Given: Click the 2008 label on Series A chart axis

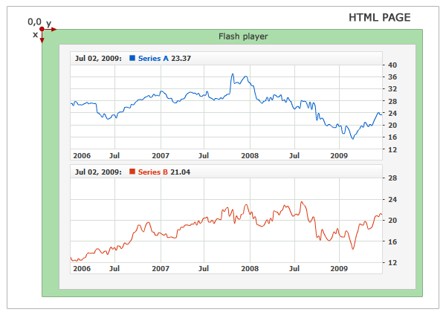Looking at the screenshot, I should [x=250, y=155].
